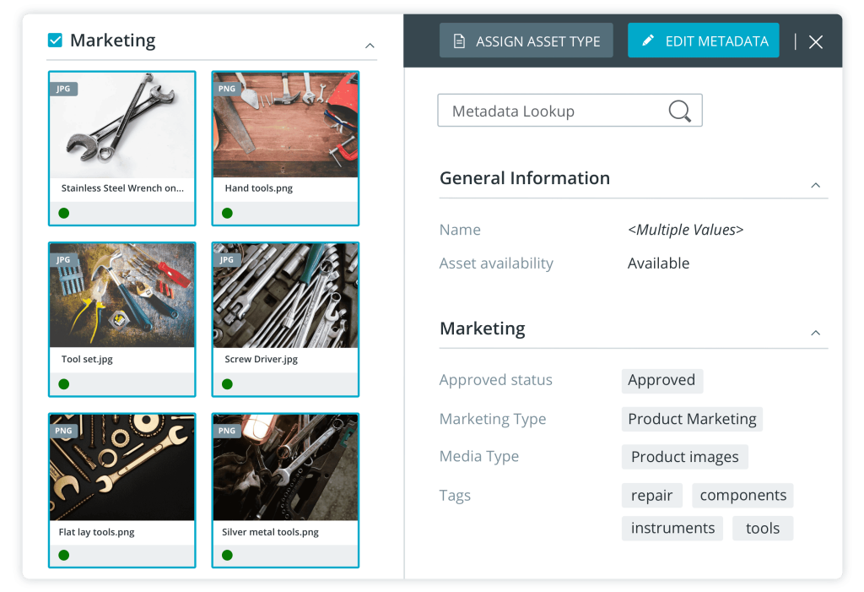This screenshot has height=592, width=864.
Task: Select the Stainless Steel Wrench thumbnail
Action: 122,125
